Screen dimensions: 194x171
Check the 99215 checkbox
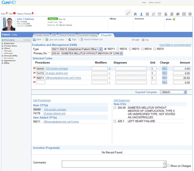click(155, 49)
